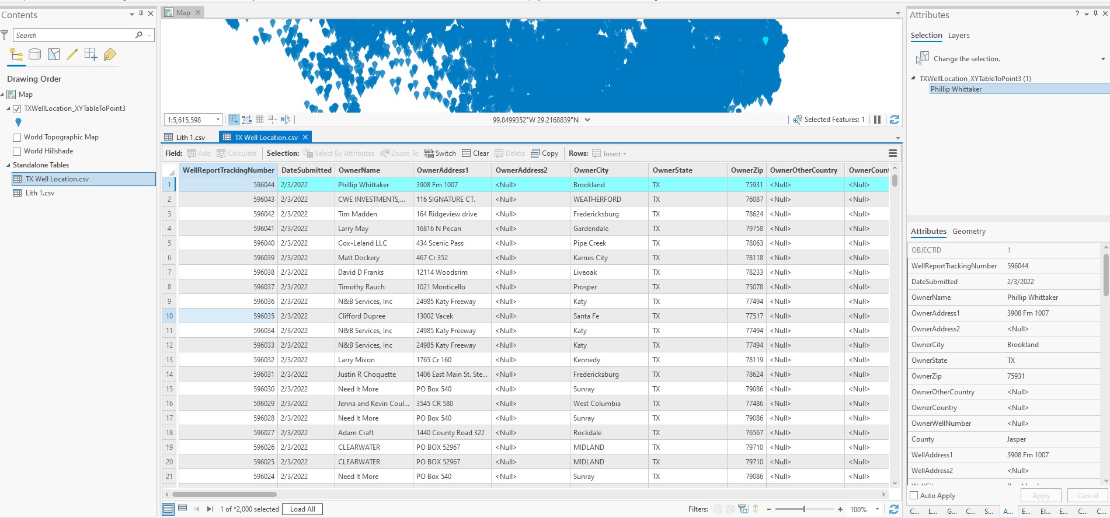This screenshot has width=1110, height=518.
Task: Open the Insert rows dropdown
Action: 624,154
